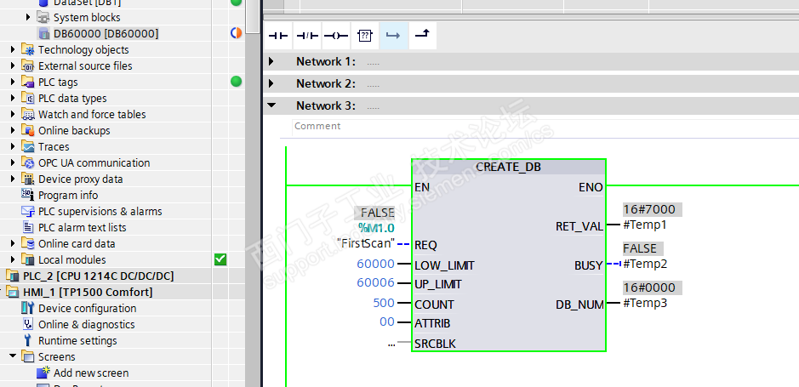
Task: Insert a normally open contact
Action: coord(278,36)
